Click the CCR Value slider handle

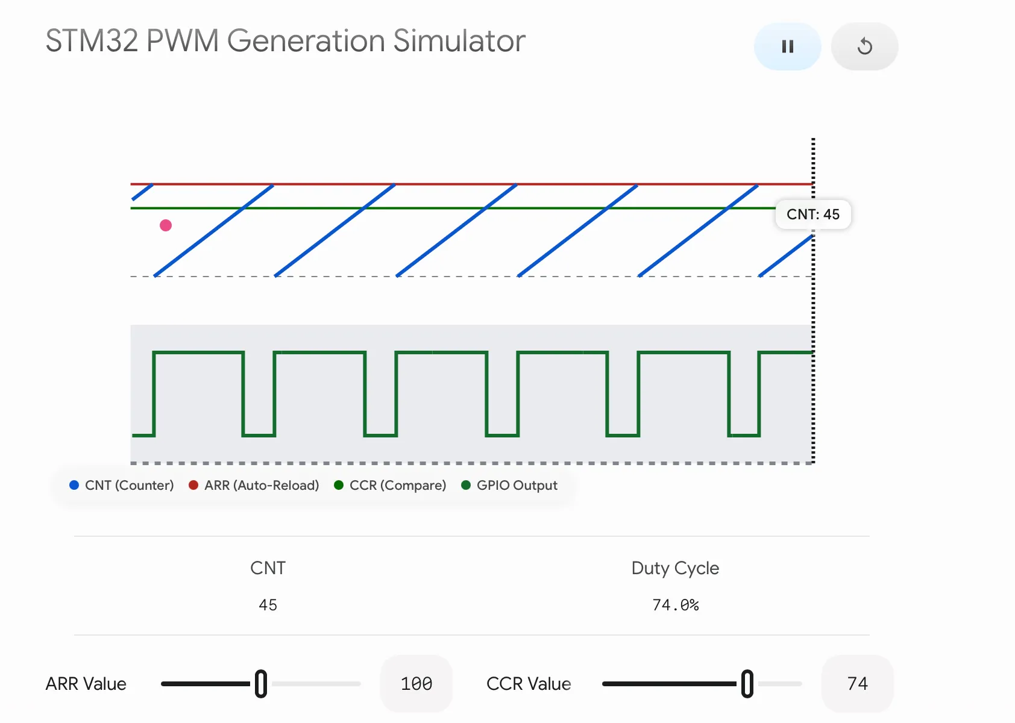pyautogui.click(x=747, y=684)
